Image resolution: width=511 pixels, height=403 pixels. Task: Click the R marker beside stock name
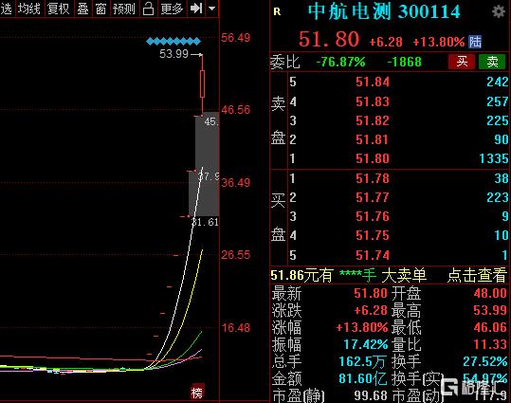pos(277,12)
